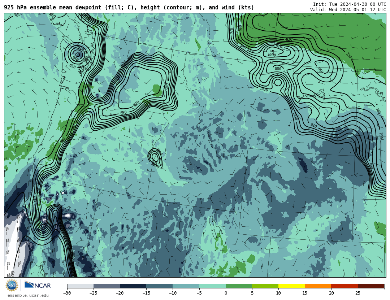This screenshot has height=300, width=390.
Task: Select the -20 to -15 colorbar swatch
Action: [133, 286]
